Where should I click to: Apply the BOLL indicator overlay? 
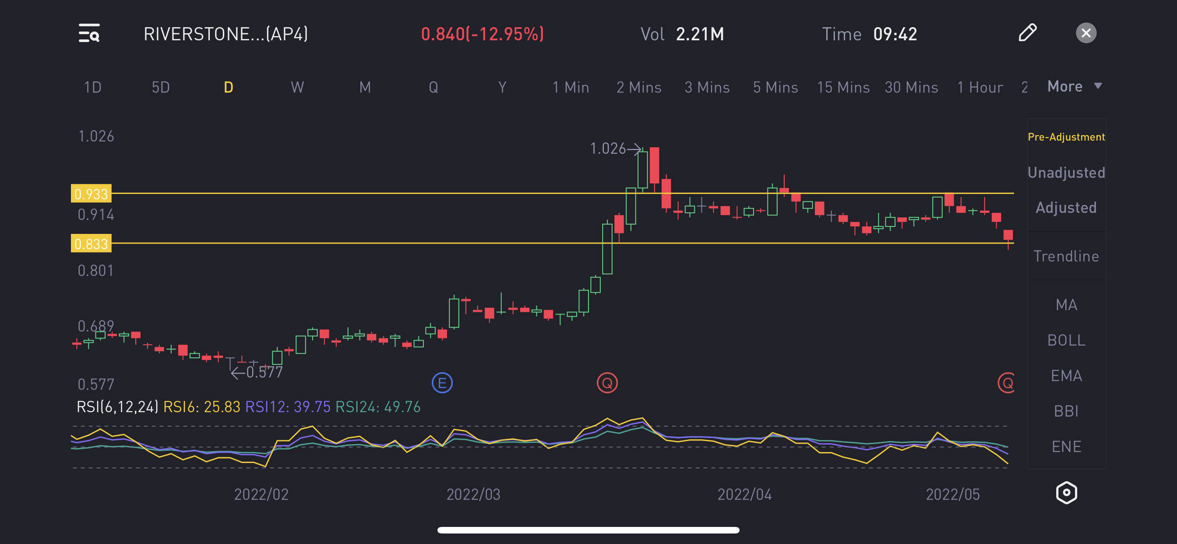click(1066, 340)
